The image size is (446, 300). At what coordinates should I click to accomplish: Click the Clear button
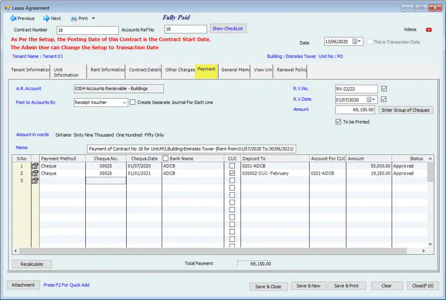point(387,286)
